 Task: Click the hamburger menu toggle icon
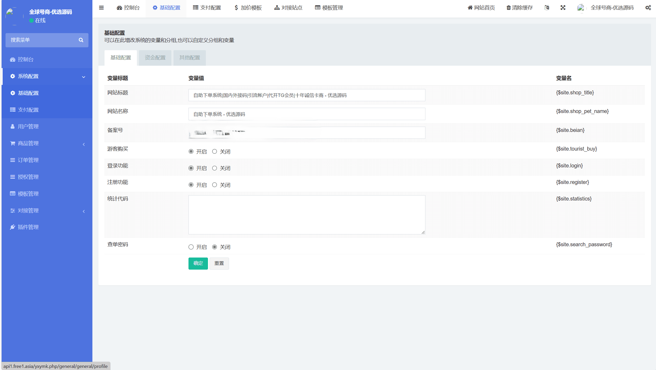point(101,8)
